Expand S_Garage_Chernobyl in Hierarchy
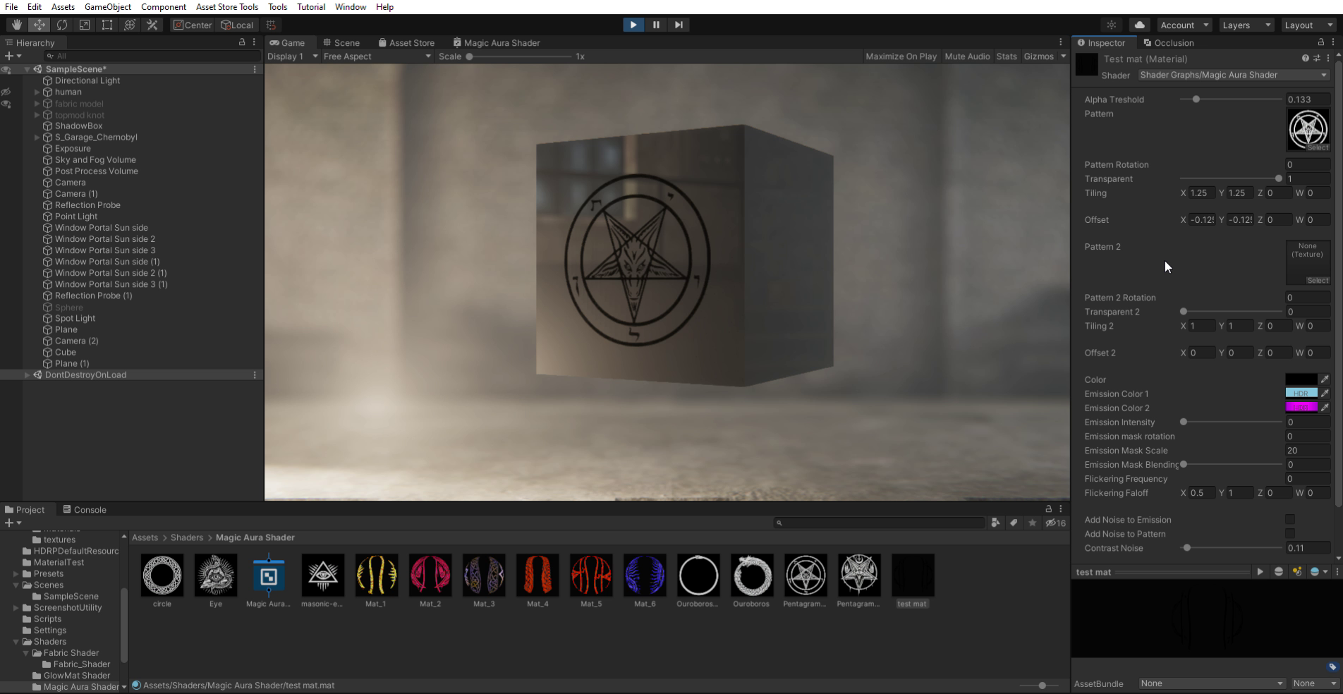 tap(37, 137)
